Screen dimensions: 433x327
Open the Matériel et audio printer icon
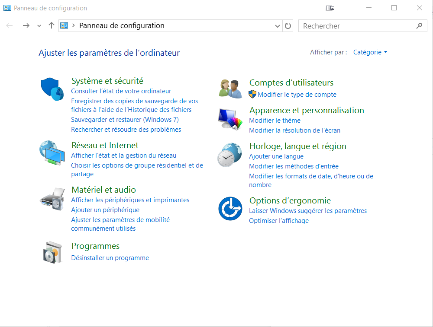[52, 199]
